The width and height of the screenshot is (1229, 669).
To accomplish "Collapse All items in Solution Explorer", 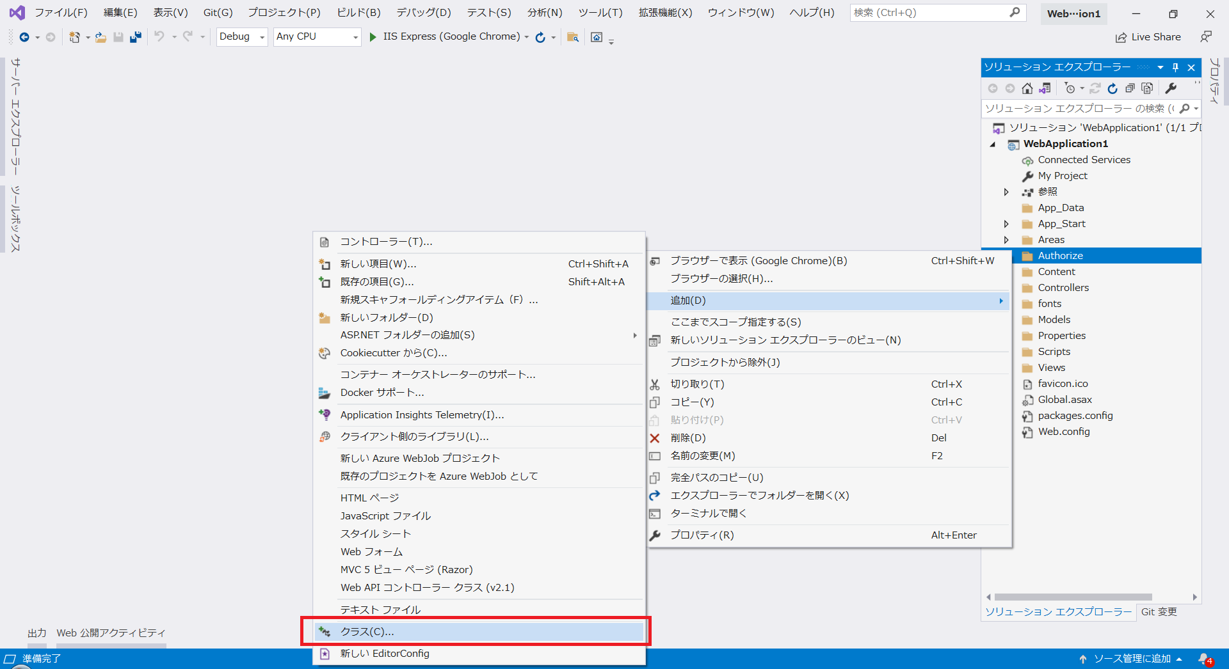I will pyautogui.click(x=1130, y=89).
